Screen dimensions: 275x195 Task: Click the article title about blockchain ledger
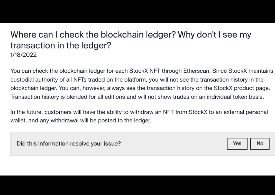131,40
